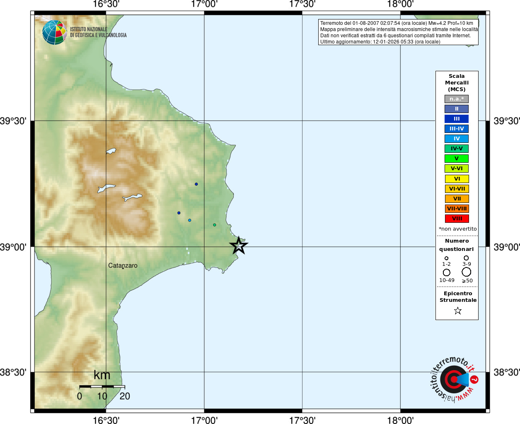The image size is (520, 424).
Task: Click the ≥50 questionnaires circle in the legend
Action: [467, 272]
